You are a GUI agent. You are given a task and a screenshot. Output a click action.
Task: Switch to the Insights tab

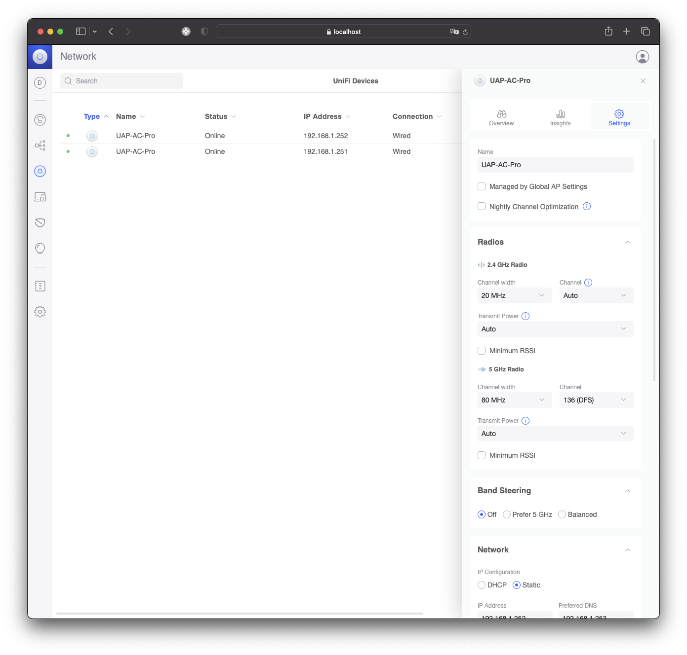(x=561, y=117)
